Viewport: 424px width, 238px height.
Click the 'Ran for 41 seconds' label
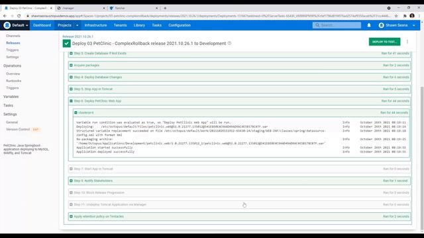click(x=395, y=54)
